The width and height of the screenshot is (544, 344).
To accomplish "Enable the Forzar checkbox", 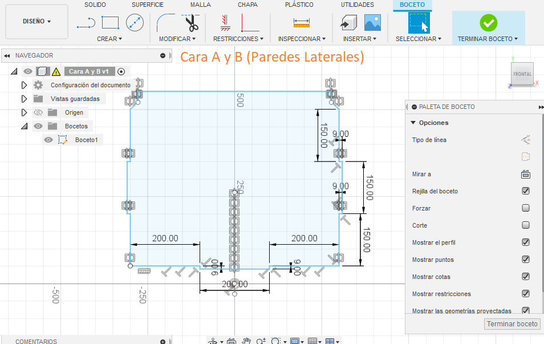I will pyautogui.click(x=526, y=208).
